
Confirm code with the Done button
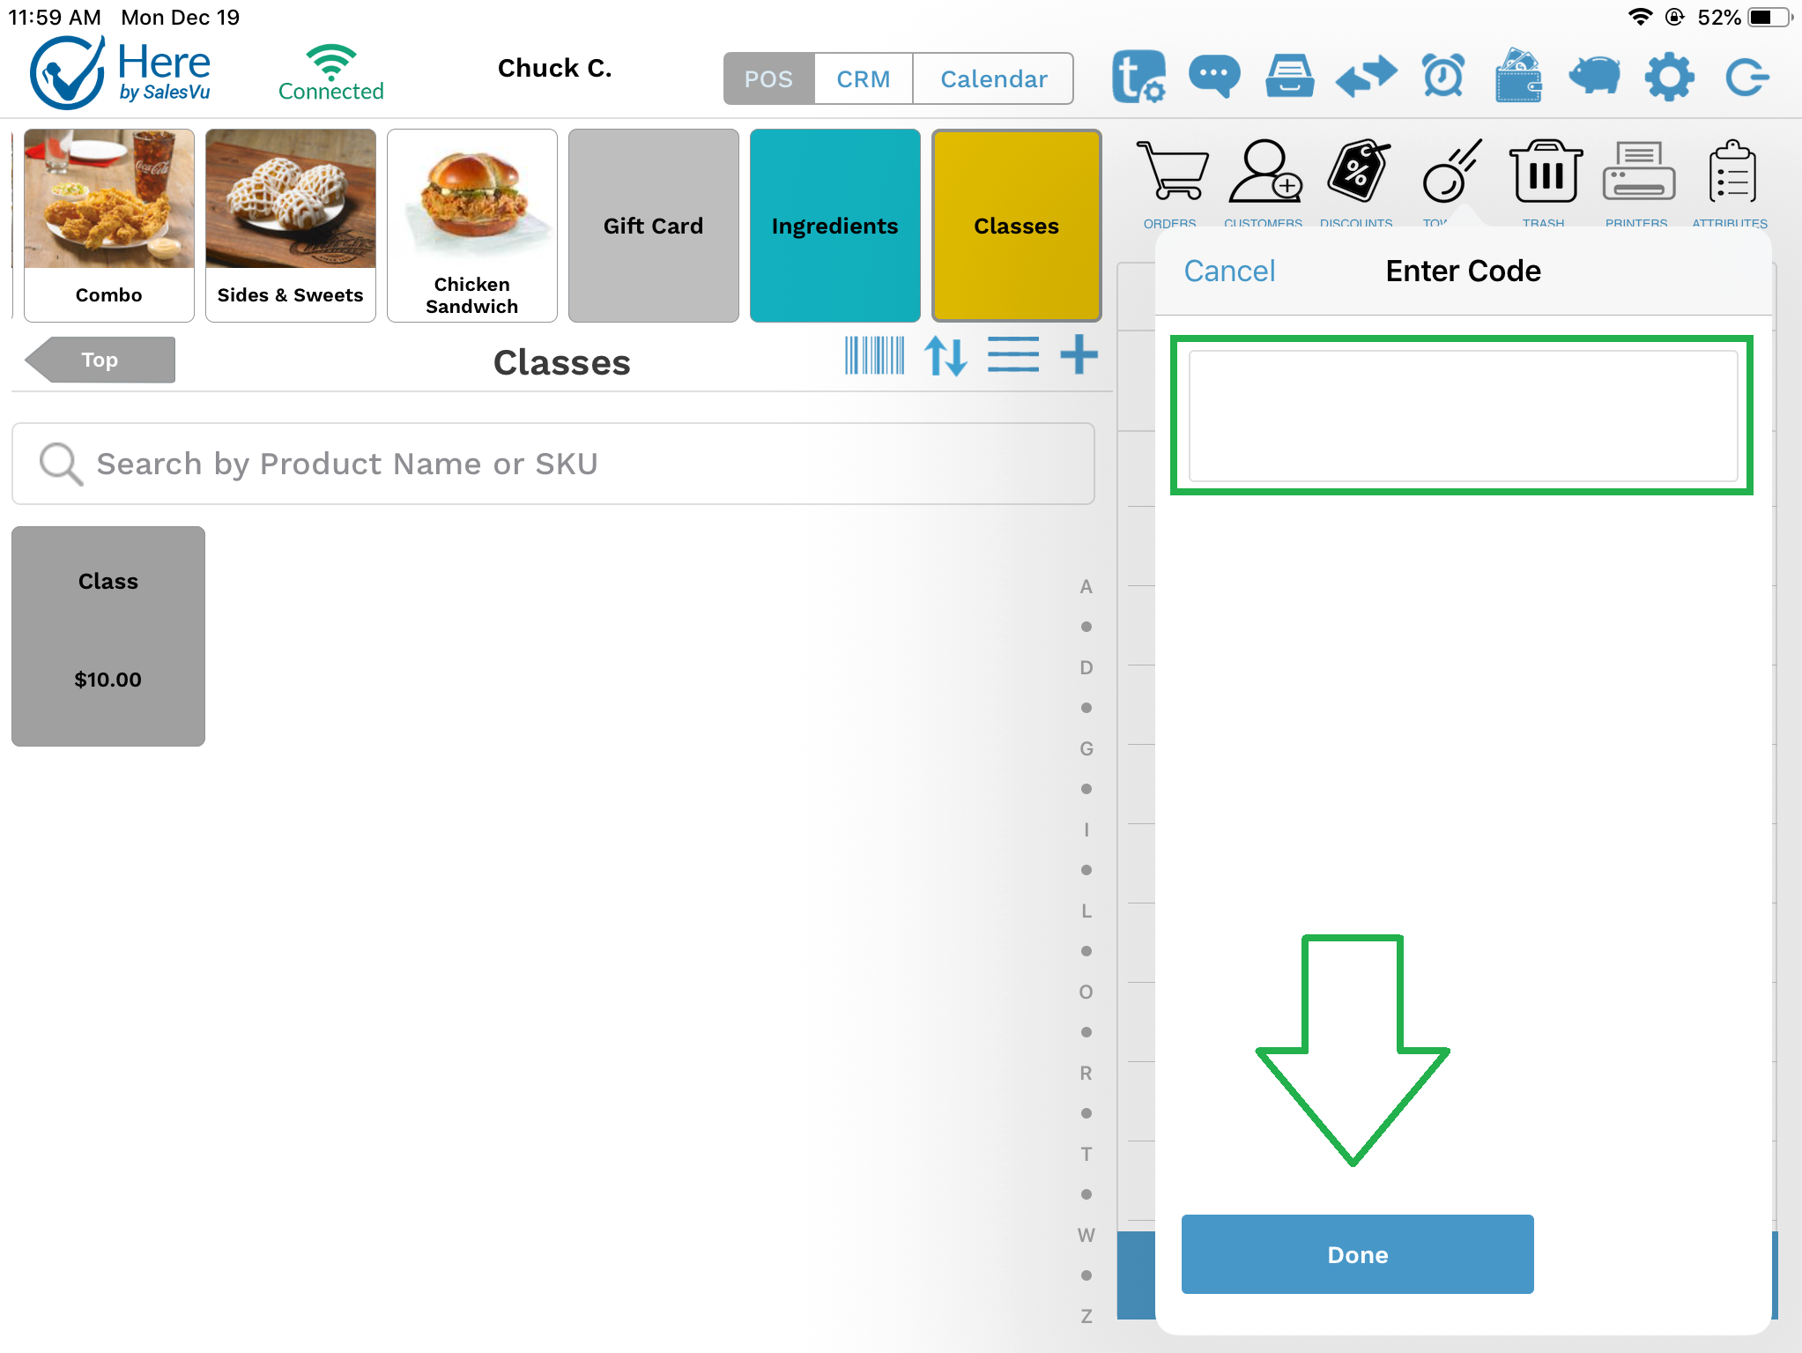(1357, 1254)
